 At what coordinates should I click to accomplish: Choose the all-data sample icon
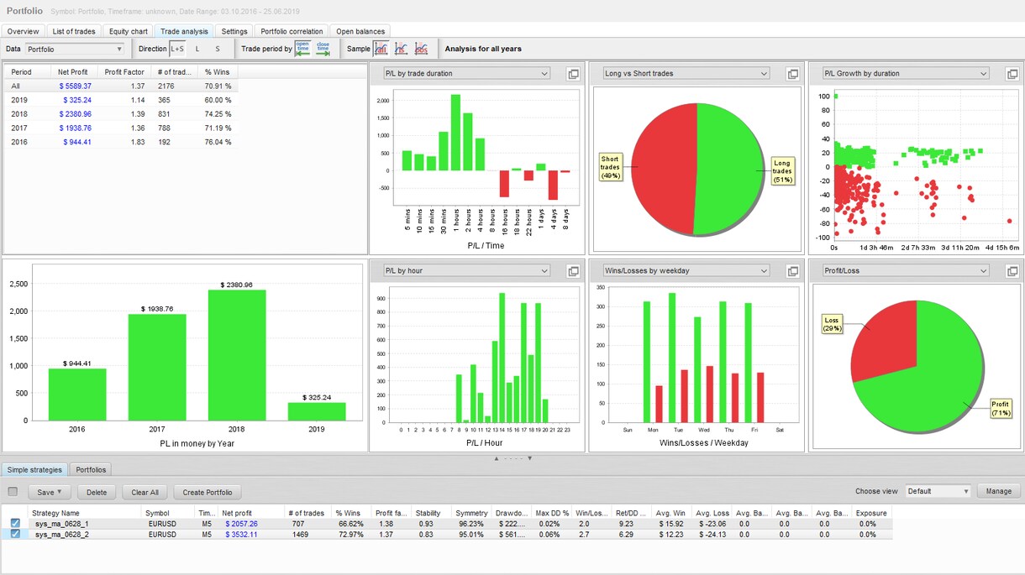point(381,49)
